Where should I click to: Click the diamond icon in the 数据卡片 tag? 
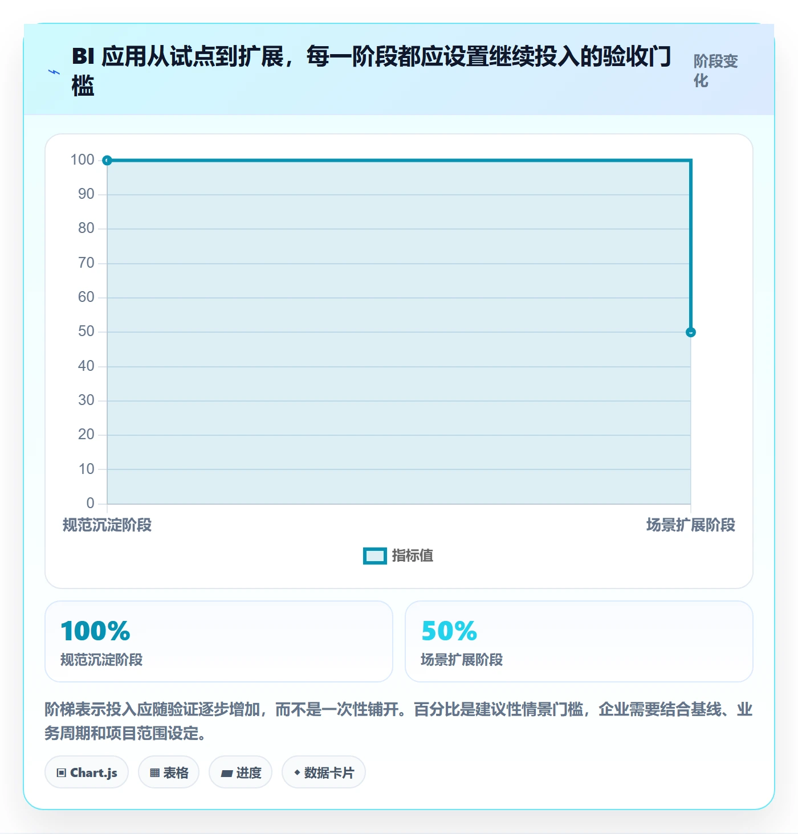tap(297, 772)
